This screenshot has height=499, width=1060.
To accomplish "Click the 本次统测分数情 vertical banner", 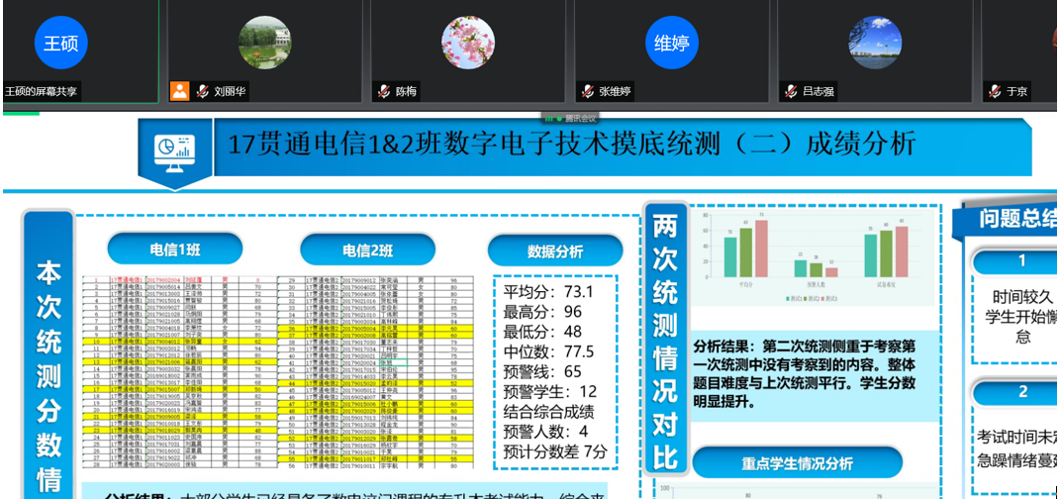I will 48,355.
